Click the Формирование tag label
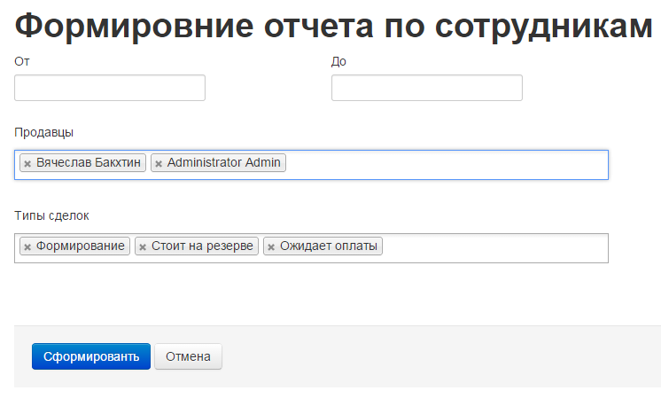 pyautogui.click(x=80, y=246)
